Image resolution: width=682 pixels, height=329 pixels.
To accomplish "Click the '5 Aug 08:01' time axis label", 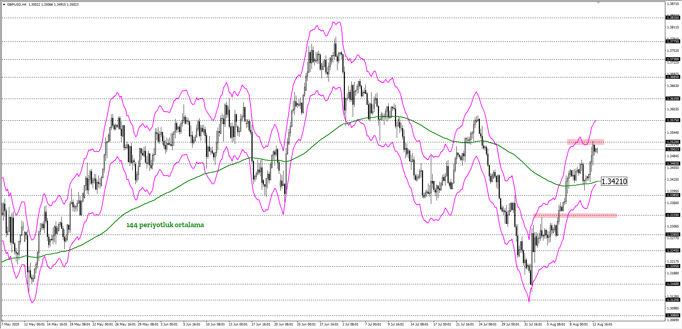I will click(556, 324).
